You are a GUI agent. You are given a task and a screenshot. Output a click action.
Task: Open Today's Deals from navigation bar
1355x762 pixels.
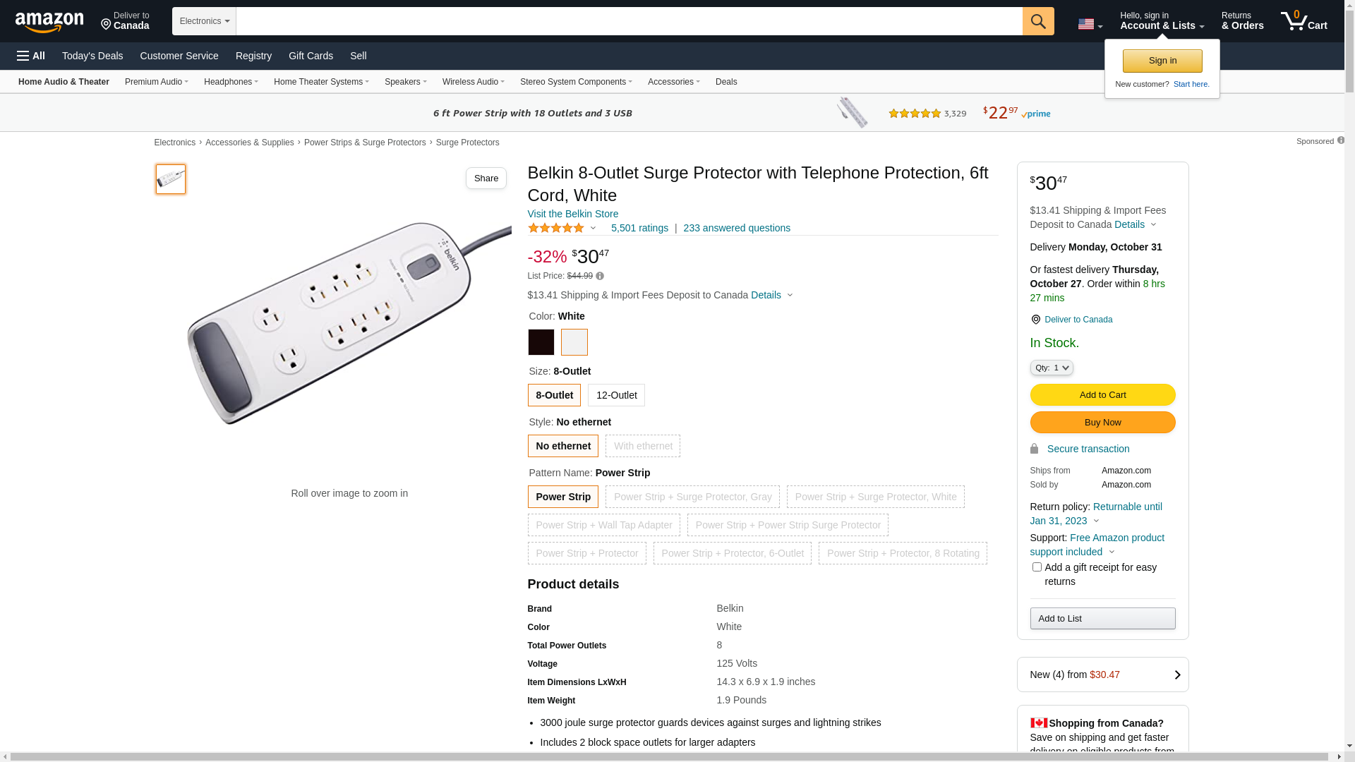(92, 56)
